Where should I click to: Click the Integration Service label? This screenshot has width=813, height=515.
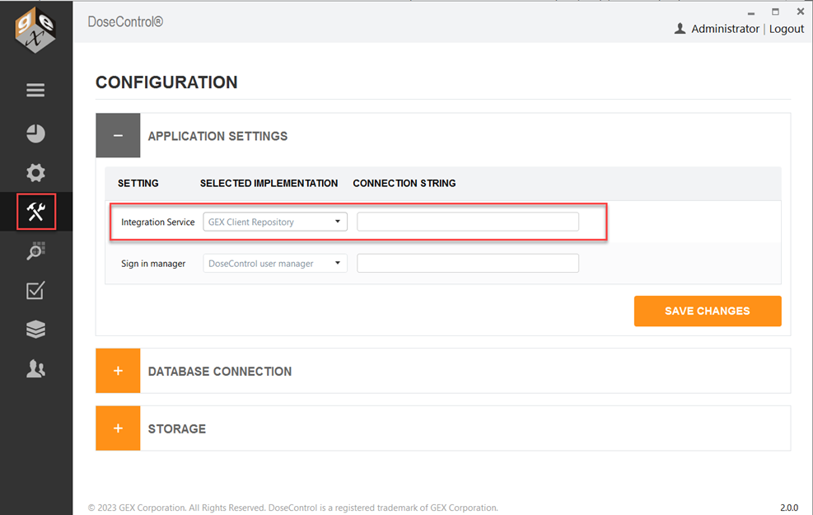pyautogui.click(x=157, y=222)
